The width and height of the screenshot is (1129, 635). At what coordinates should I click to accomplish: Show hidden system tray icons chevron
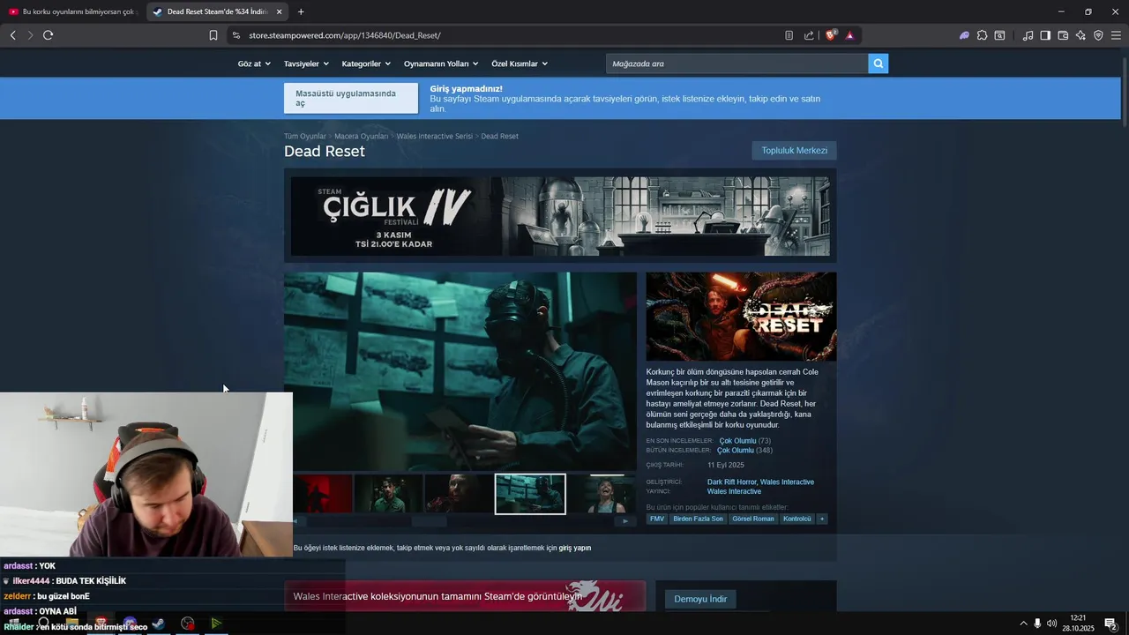1023,624
